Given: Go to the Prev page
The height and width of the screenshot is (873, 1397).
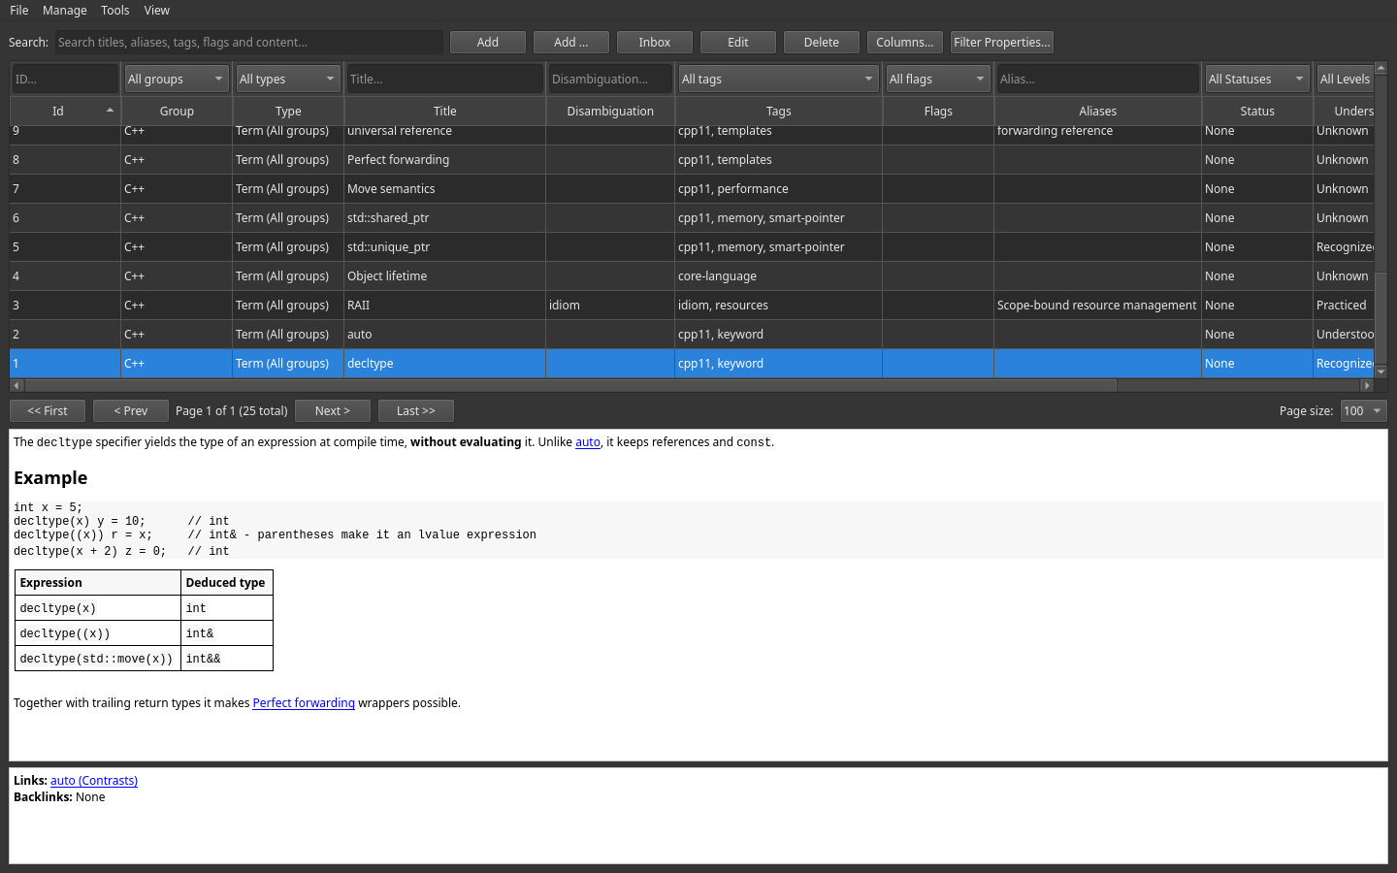Looking at the screenshot, I should point(131,411).
